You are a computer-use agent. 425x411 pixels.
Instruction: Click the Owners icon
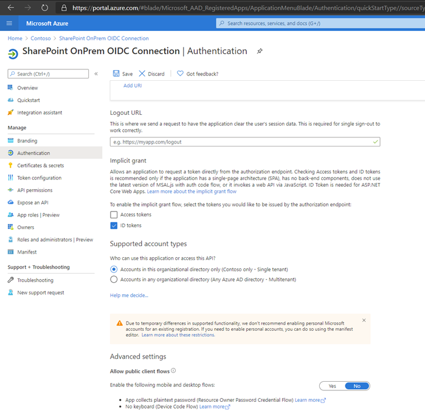[x=10, y=227]
